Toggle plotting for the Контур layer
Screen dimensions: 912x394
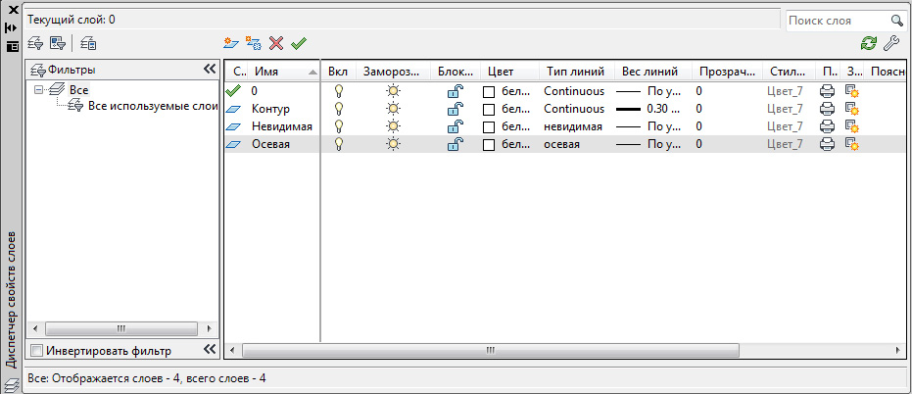click(827, 109)
